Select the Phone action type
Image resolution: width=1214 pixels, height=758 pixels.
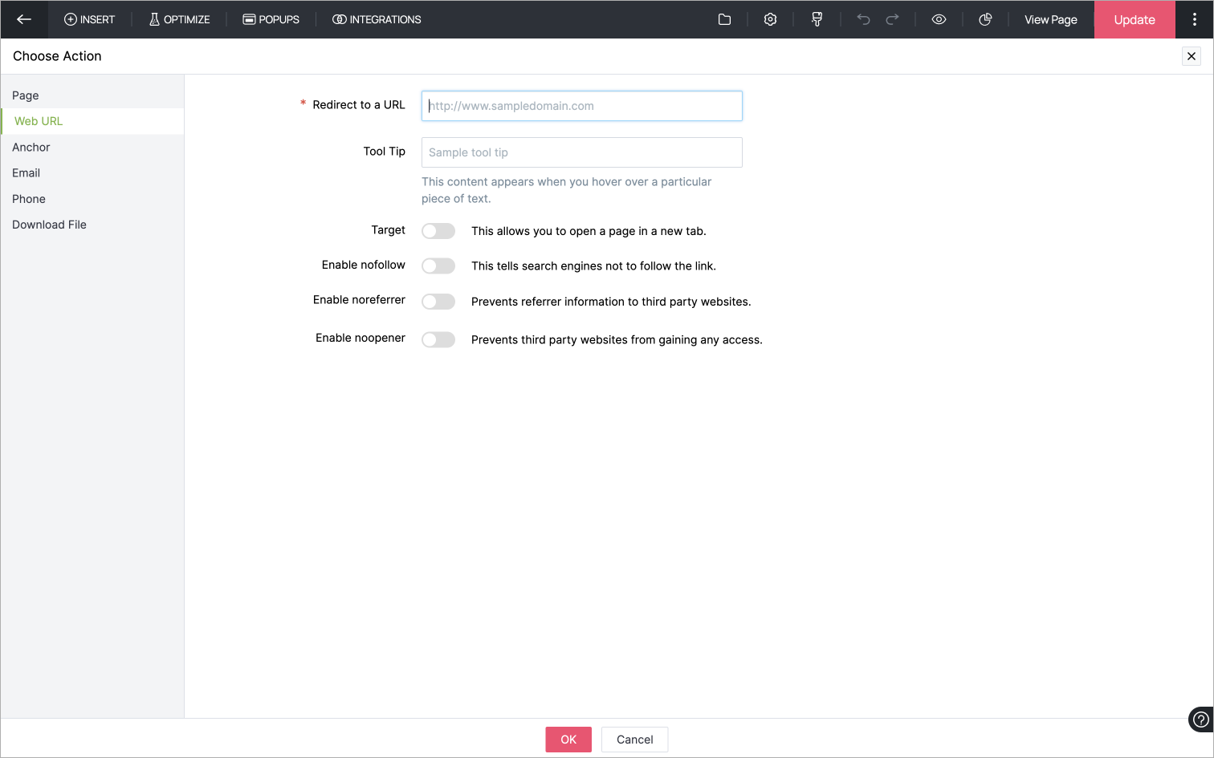(92, 199)
